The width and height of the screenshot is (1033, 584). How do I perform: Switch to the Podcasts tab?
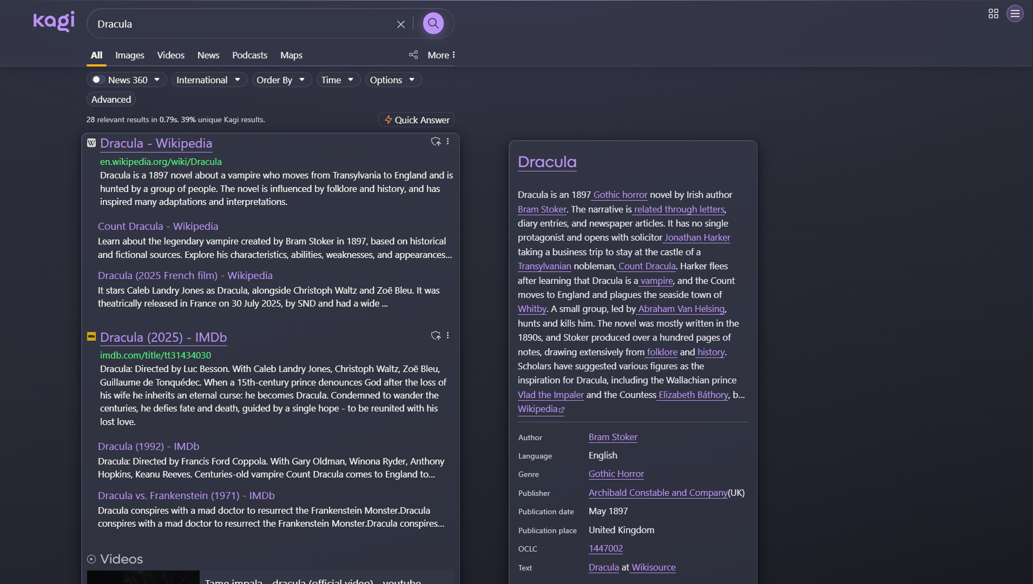(250, 55)
